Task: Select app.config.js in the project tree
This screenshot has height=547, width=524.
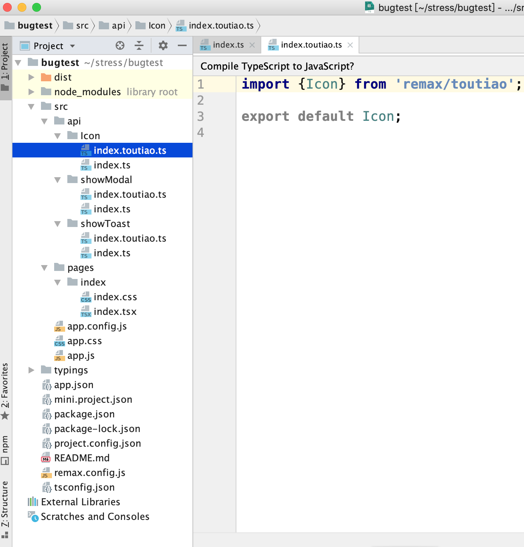Action: (90, 326)
